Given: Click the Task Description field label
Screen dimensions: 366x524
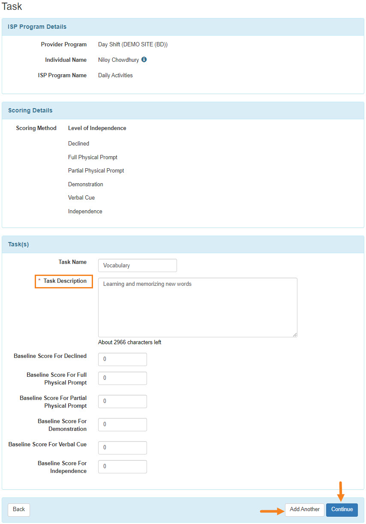Looking at the screenshot, I should coord(65,281).
